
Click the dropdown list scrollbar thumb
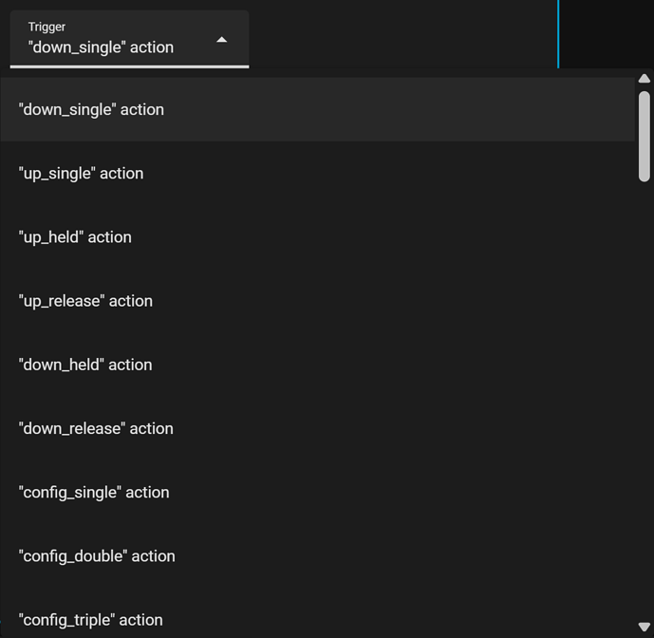point(645,136)
